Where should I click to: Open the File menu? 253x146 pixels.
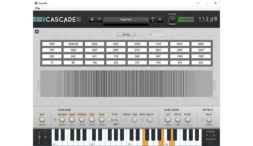tap(38, 8)
